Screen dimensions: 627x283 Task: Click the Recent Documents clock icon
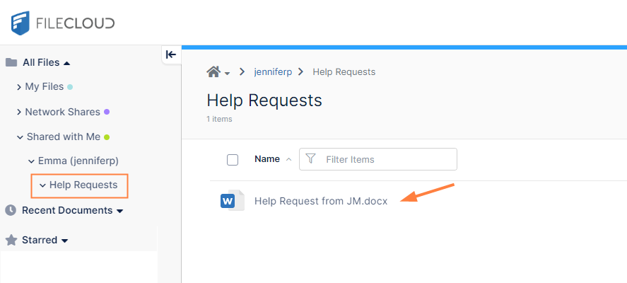11,210
